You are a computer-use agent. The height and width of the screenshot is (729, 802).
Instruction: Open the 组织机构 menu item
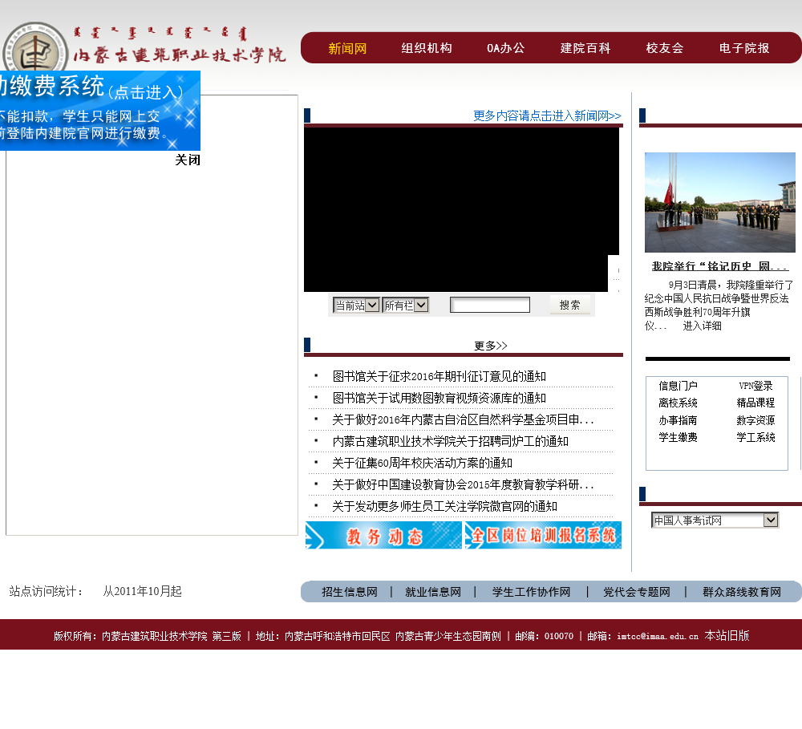pyautogui.click(x=427, y=48)
